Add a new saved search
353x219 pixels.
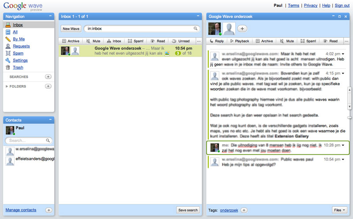[x=48, y=77]
